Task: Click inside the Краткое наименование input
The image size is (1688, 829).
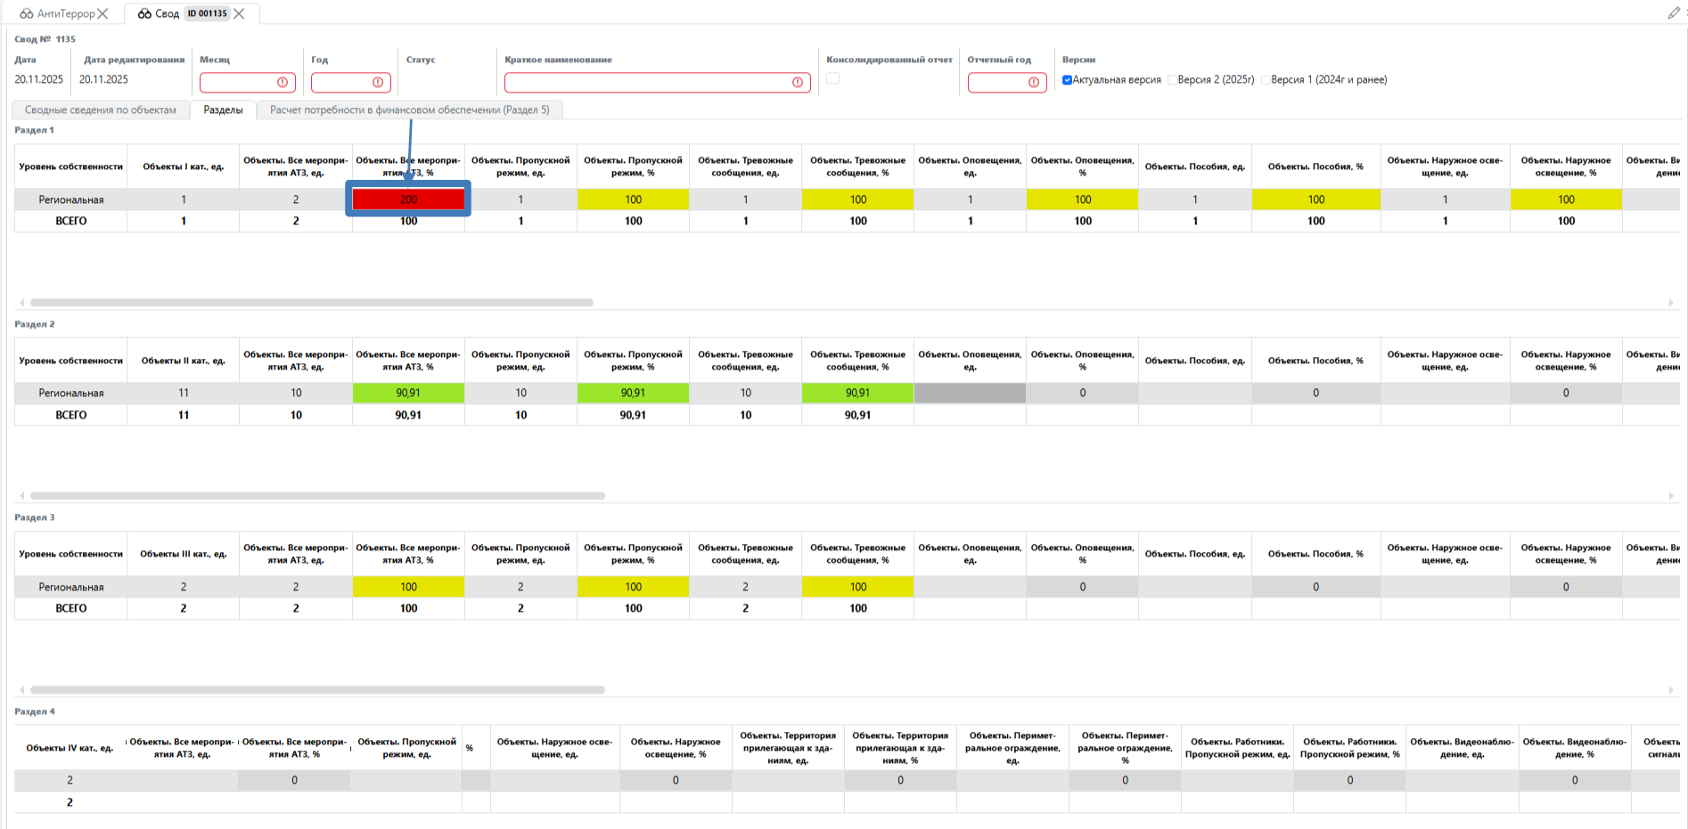Action: pos(646,83)
